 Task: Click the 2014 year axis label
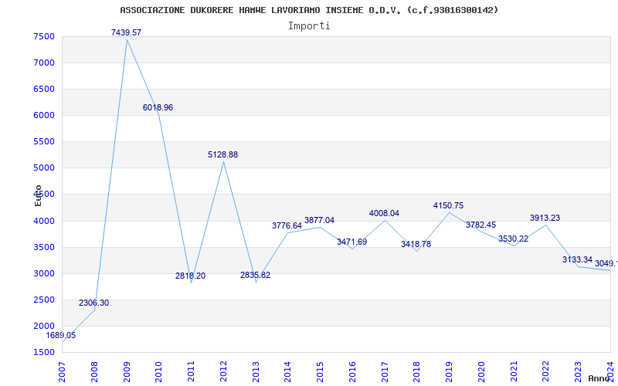pyautogui.click(x=288, y=372)
